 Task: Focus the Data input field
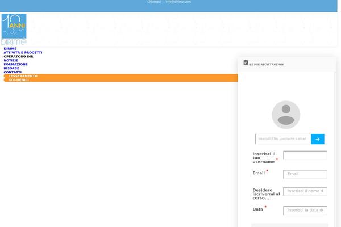click(305, 211)
